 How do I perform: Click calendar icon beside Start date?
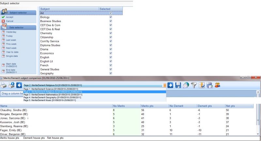pos(3,65)
